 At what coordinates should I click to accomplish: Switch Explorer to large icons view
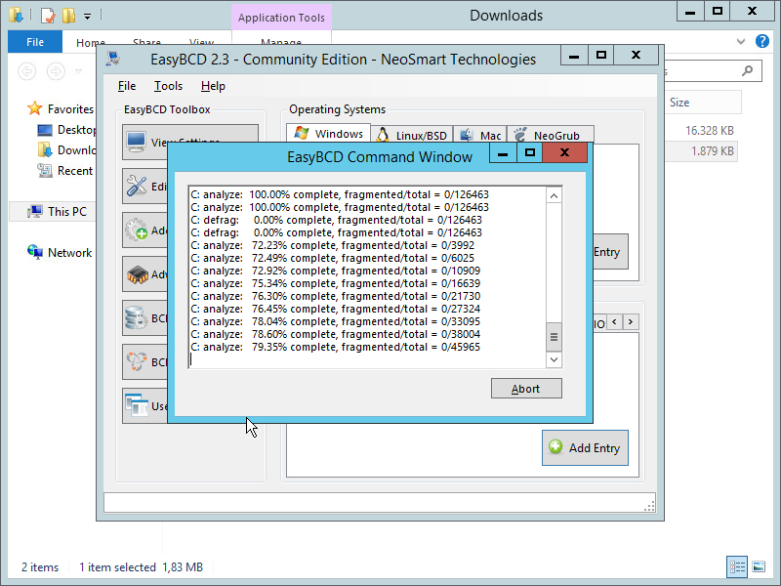[x=759, y=566]
